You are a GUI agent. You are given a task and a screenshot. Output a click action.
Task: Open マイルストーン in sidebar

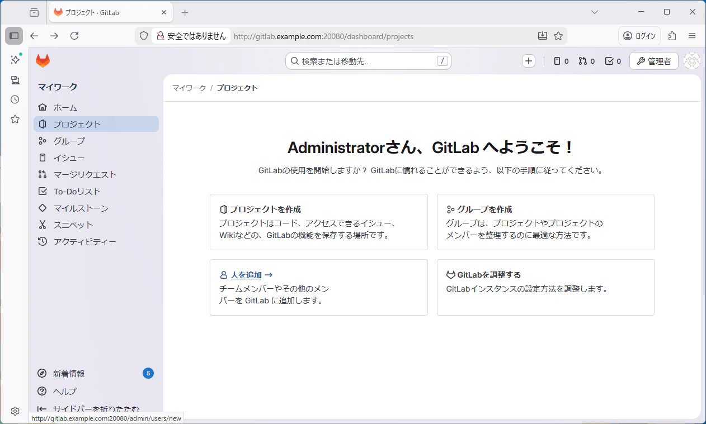click(96, 208)
